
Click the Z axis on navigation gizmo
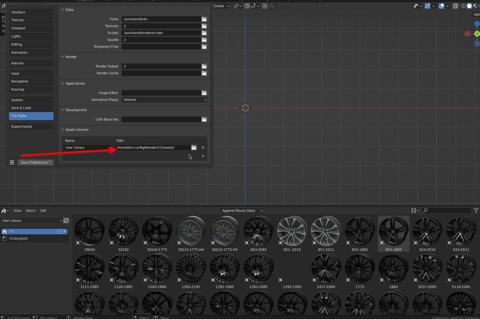(x=477, y=24)
